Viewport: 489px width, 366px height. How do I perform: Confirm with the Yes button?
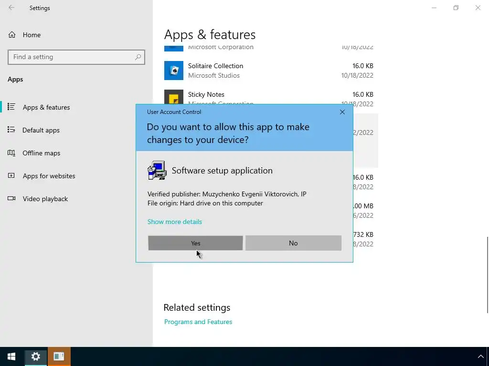pos(195,243)
